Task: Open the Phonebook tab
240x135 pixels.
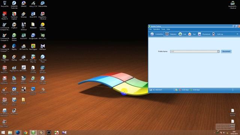Action: tap(204, 34)
